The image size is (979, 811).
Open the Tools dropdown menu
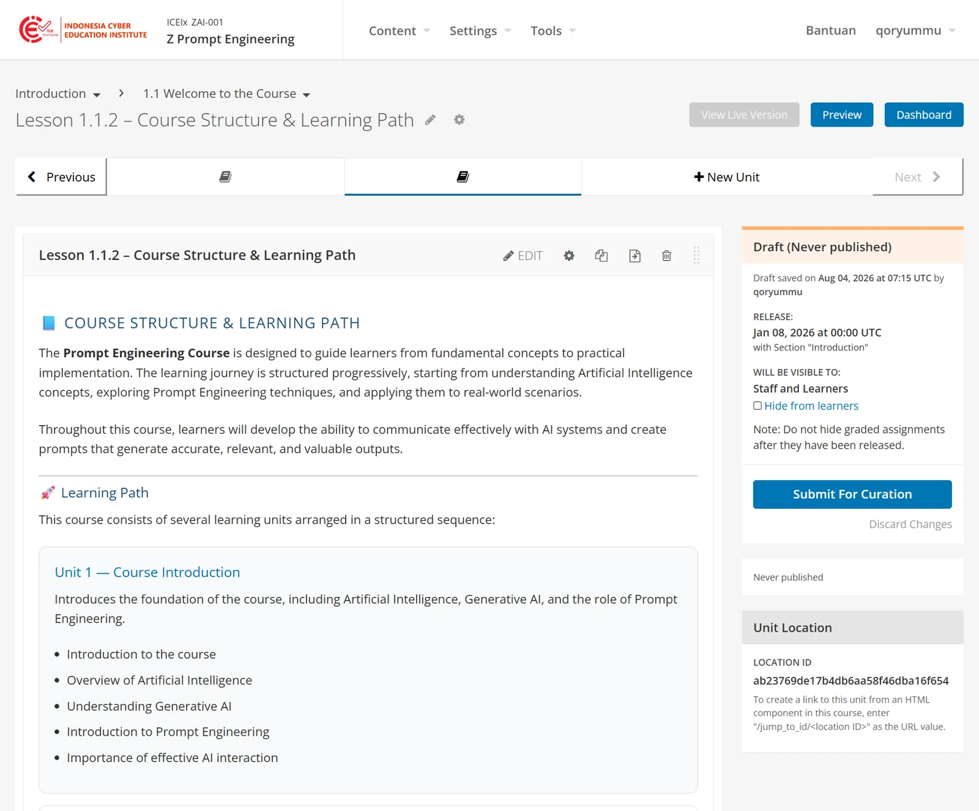(553, 31)
